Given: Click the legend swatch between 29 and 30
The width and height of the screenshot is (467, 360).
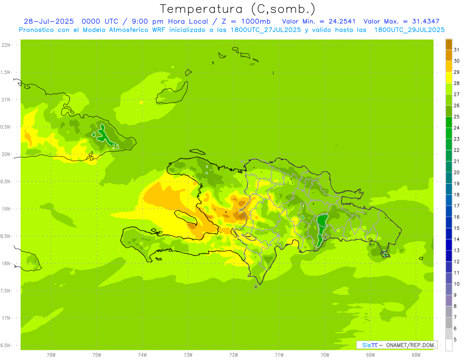Looking at the screenshot, I should [449, 66].
